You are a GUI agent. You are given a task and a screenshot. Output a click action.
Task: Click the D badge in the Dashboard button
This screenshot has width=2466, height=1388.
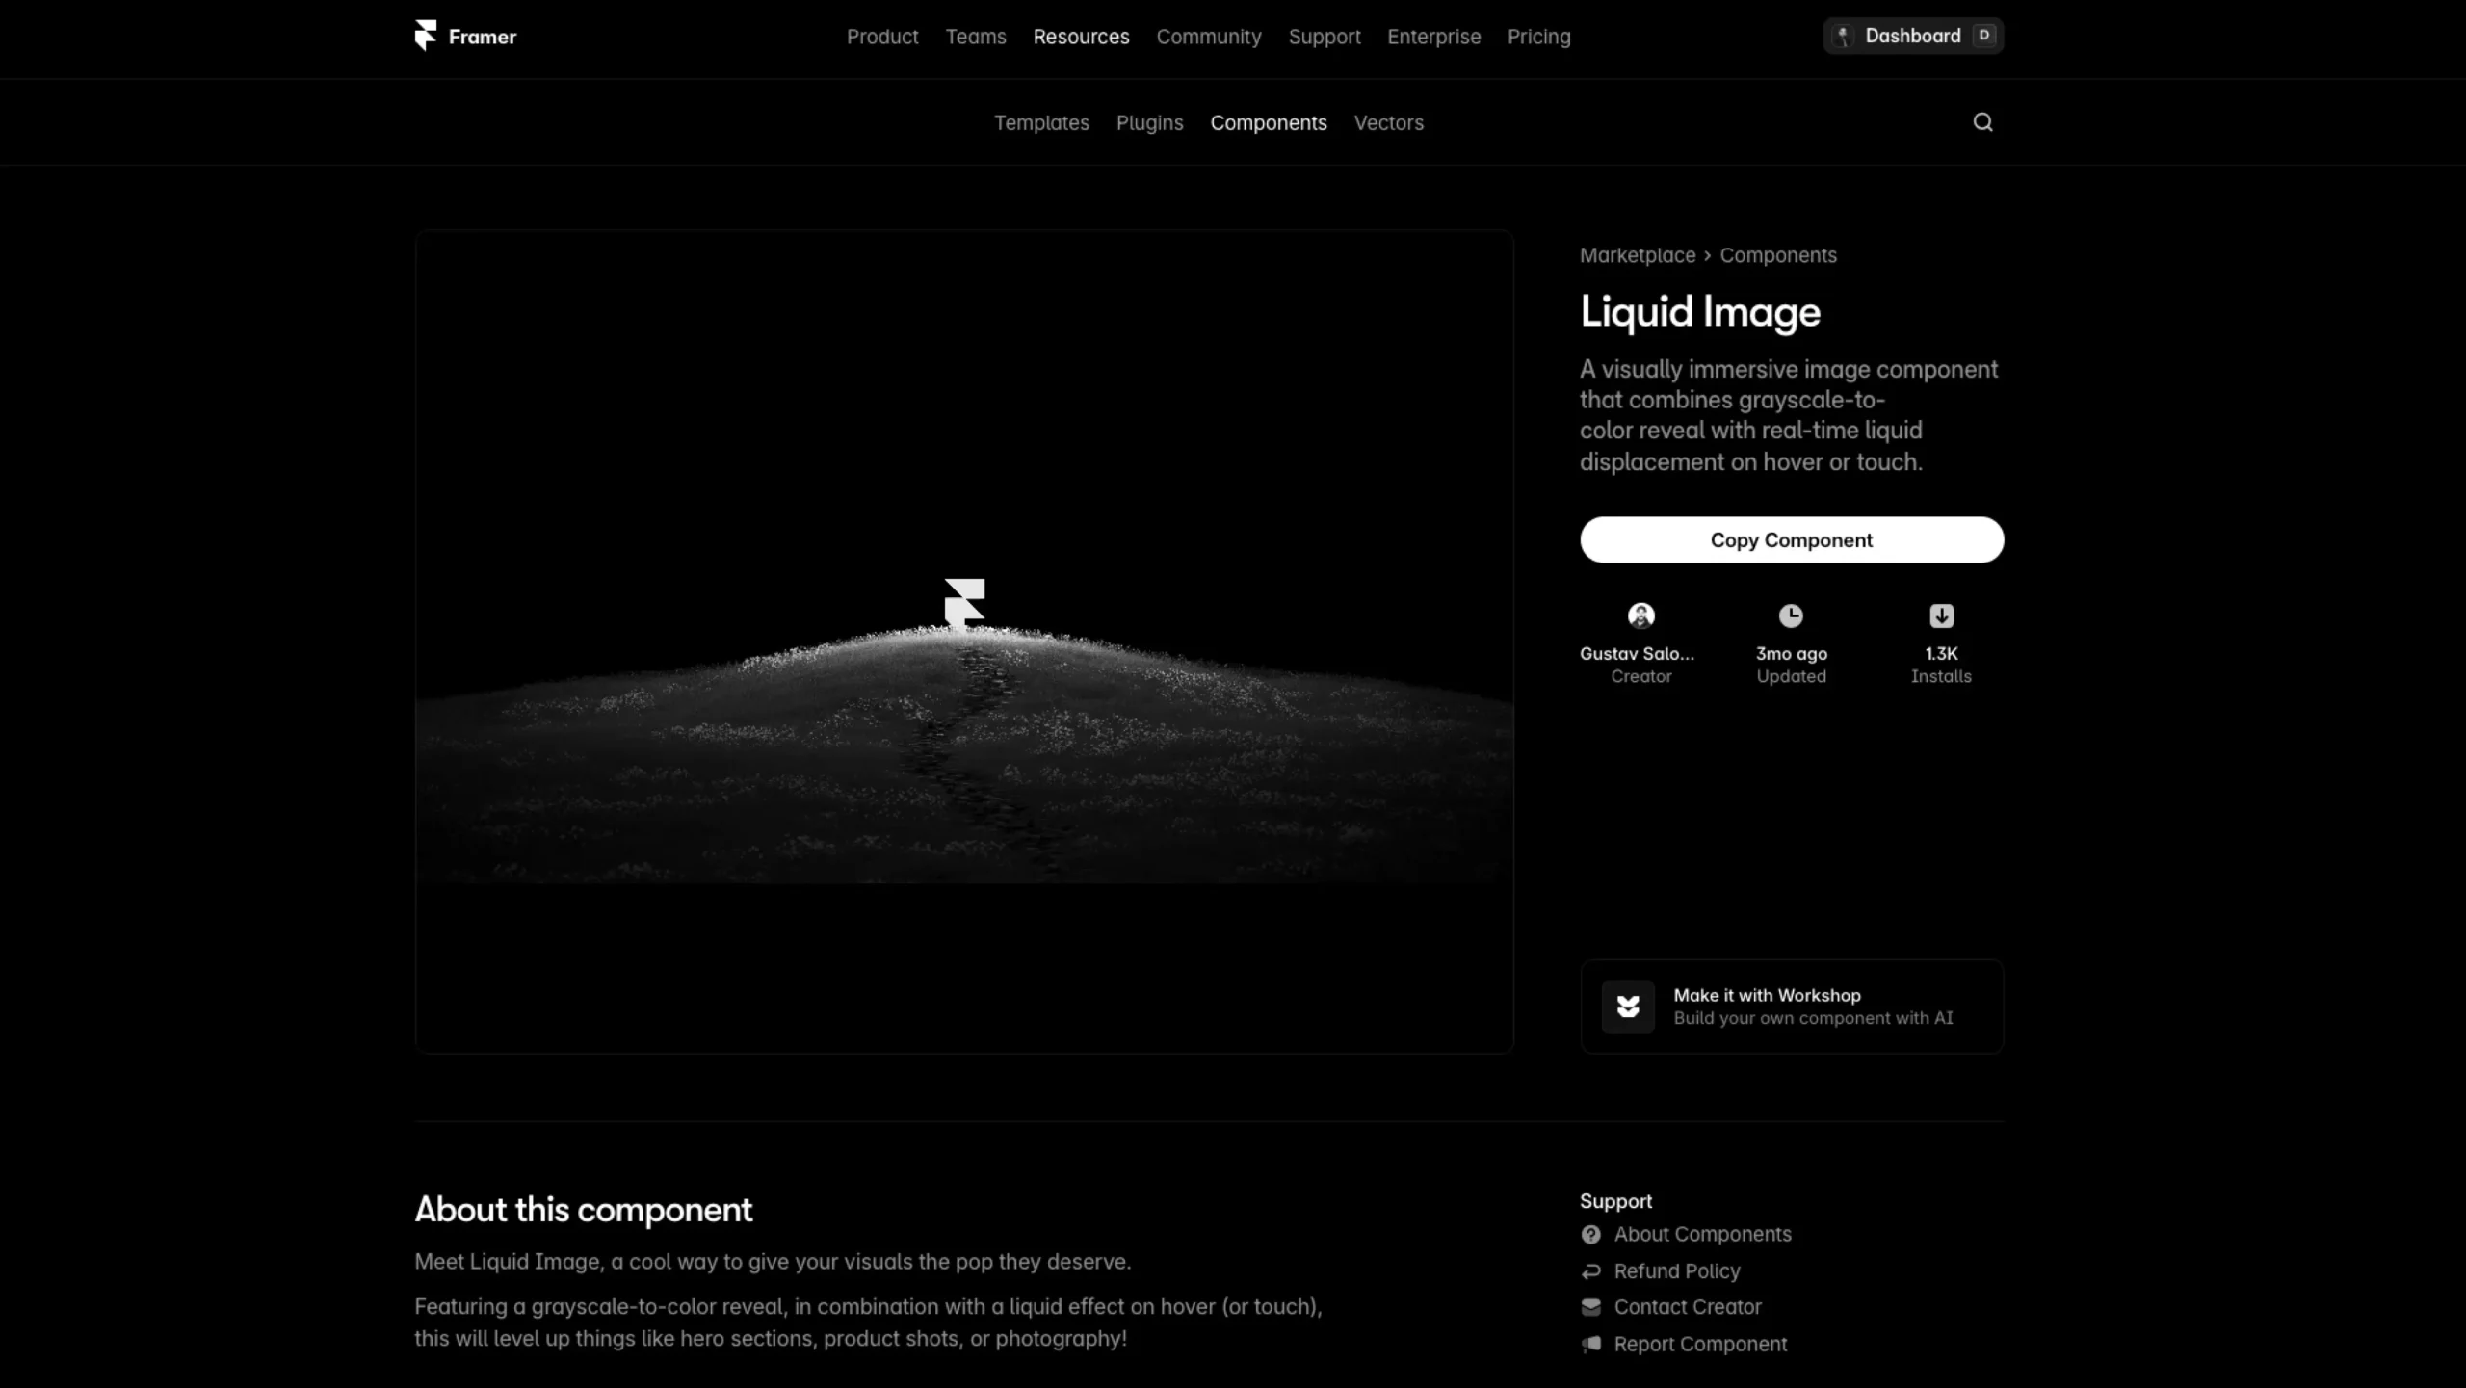click(x=1984, y=35)
